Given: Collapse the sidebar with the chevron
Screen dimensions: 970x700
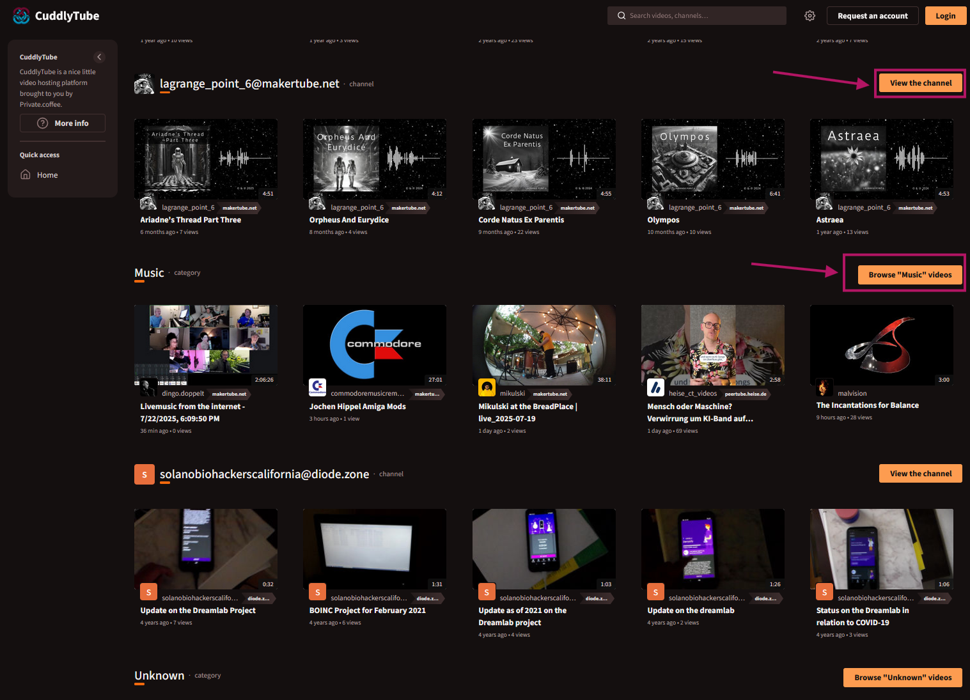Looking at the screenshot, I should coord(99,57).
